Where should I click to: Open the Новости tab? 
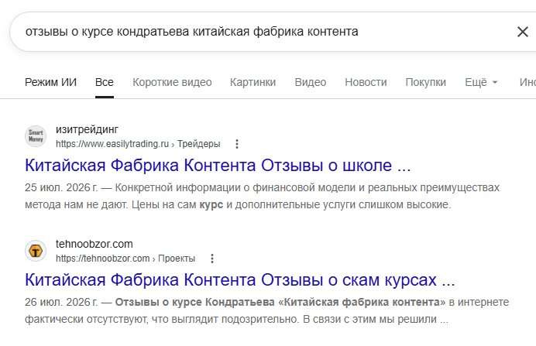point(366,82)
